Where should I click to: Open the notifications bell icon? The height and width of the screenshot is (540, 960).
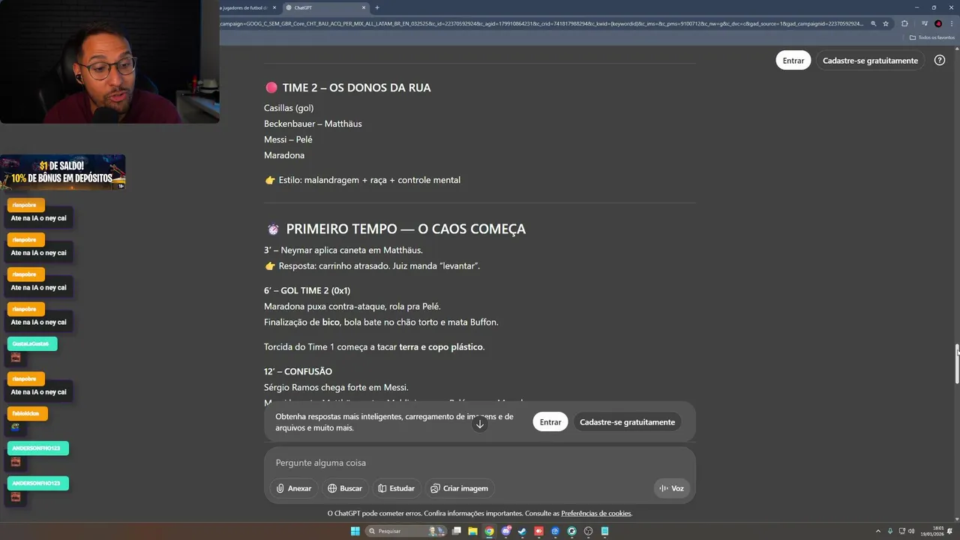950,531
